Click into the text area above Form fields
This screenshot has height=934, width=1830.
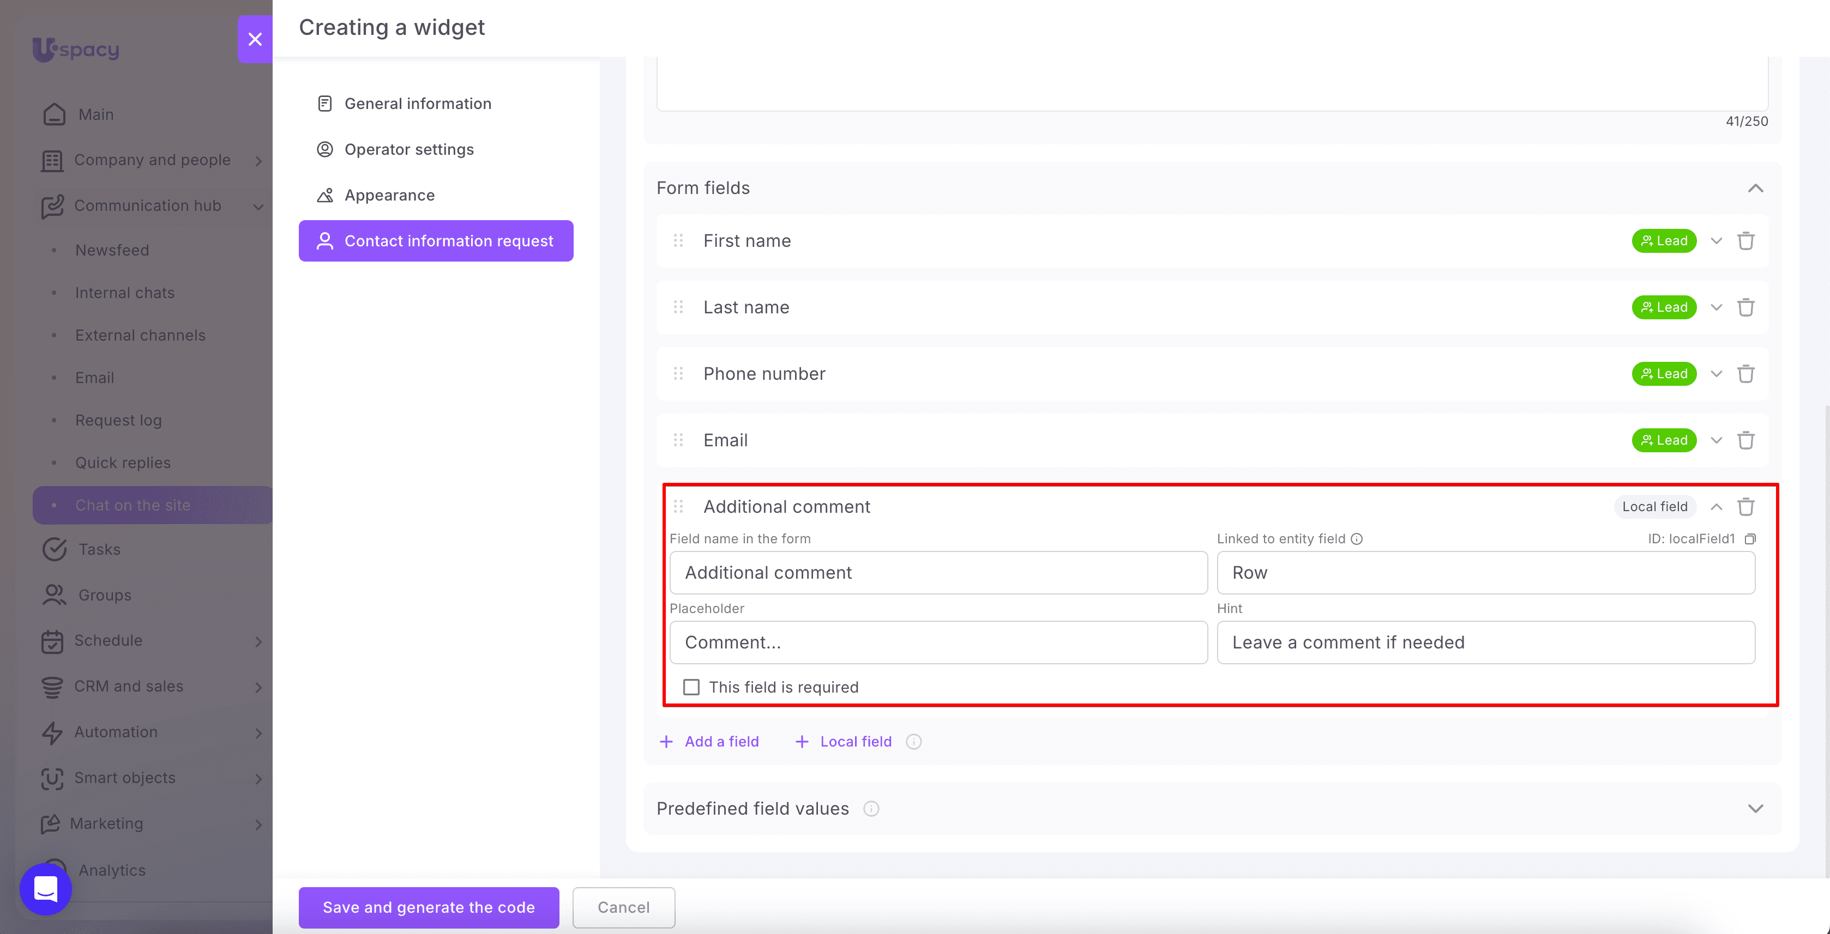point(1213,84)
